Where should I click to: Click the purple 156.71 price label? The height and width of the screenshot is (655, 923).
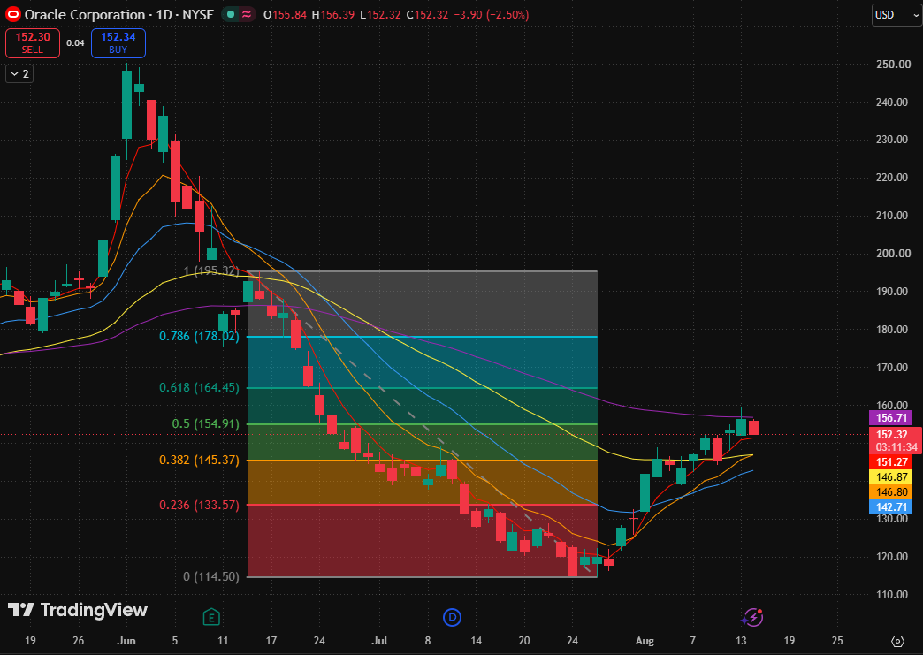pos(891,418)
